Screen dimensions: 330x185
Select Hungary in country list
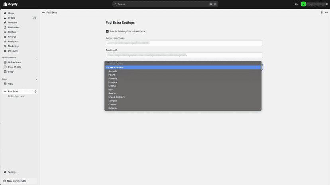point(183,82)
